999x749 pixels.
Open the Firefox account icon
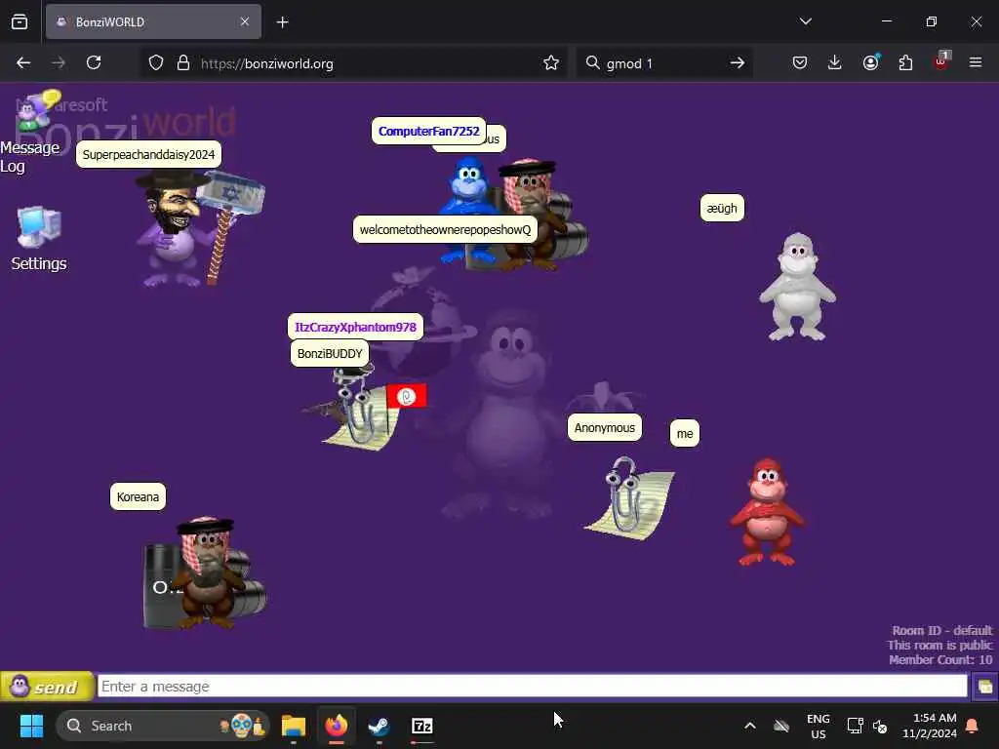click(x=871, y=63)
